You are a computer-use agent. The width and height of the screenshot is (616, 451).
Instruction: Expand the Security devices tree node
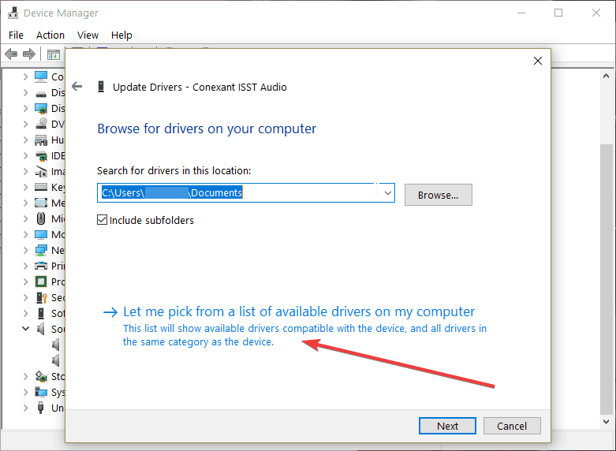pos(25,297)
